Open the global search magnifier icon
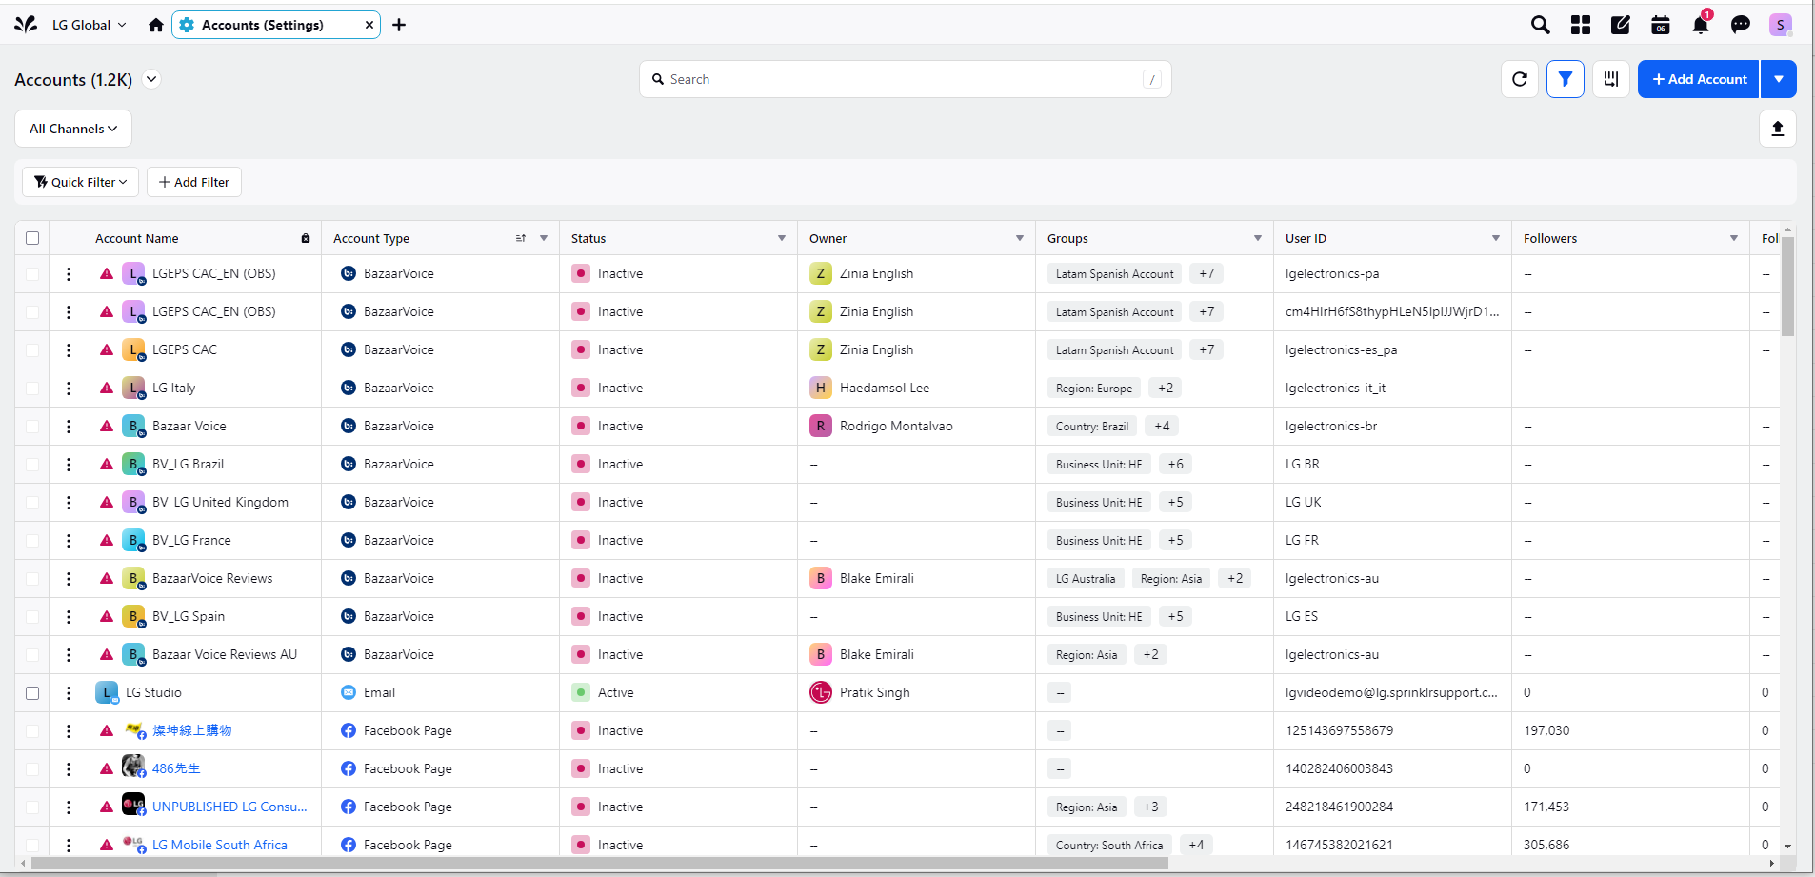 [x=1540, y=25]
